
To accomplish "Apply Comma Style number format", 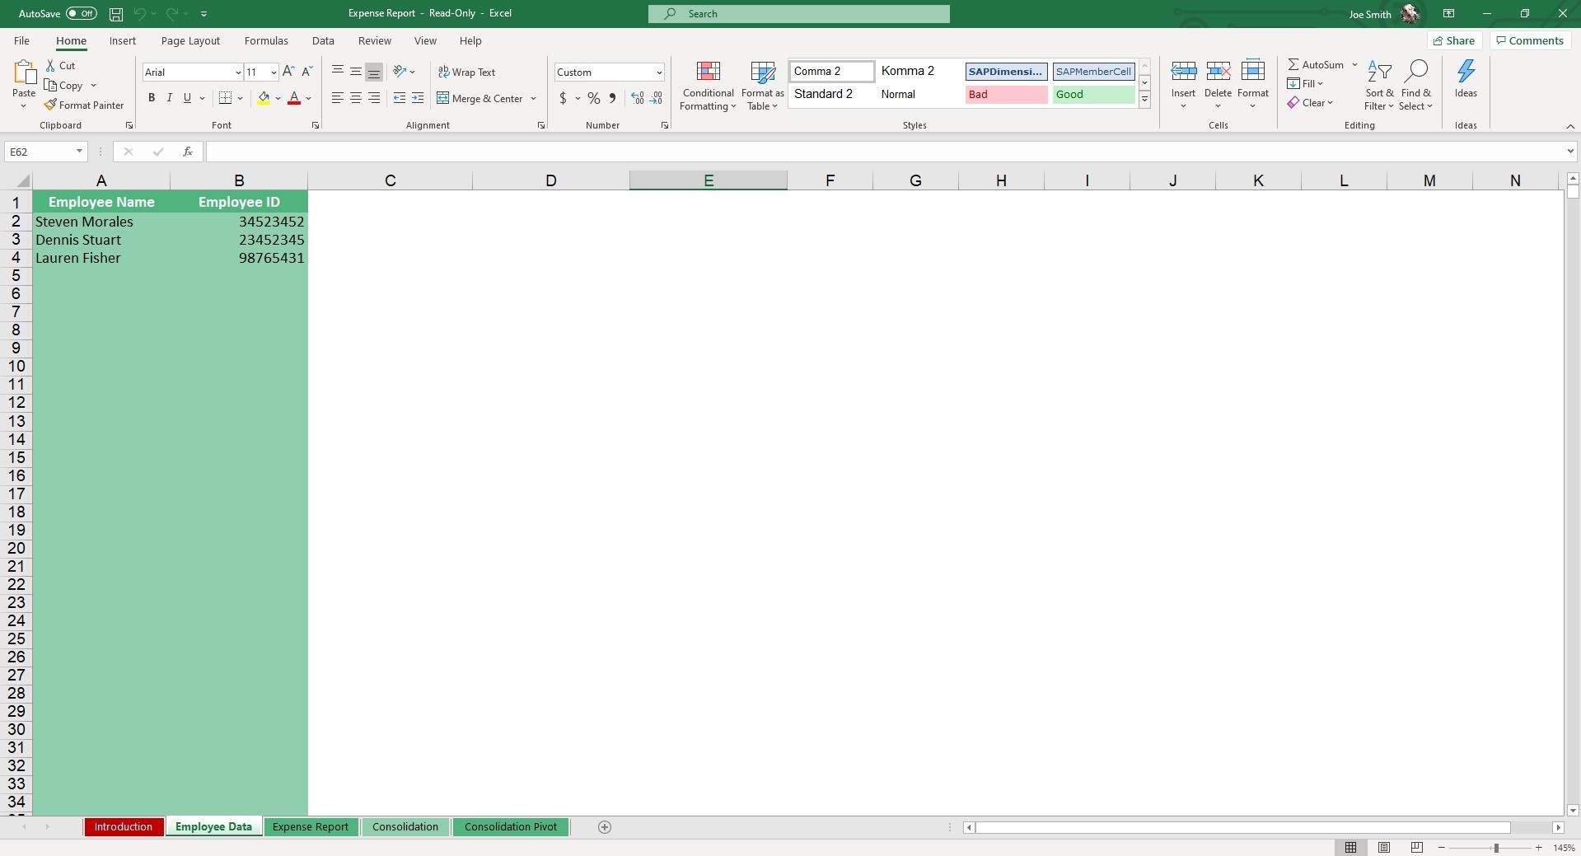I will [x=612, y=98].
